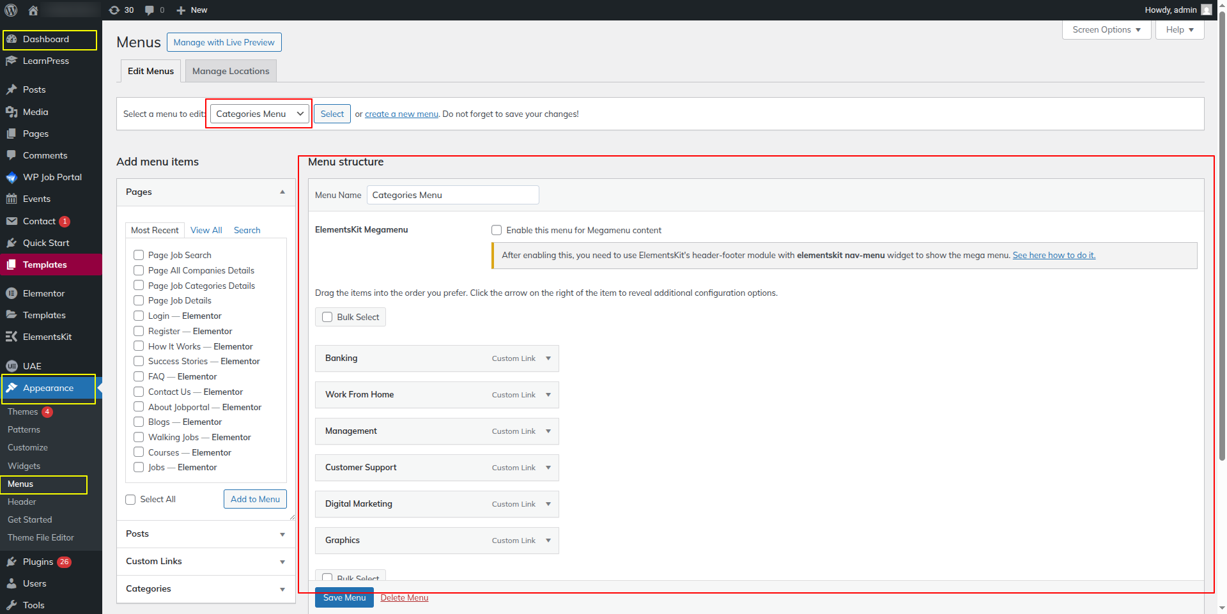Click the WordPress logo icon

point(11,10)
